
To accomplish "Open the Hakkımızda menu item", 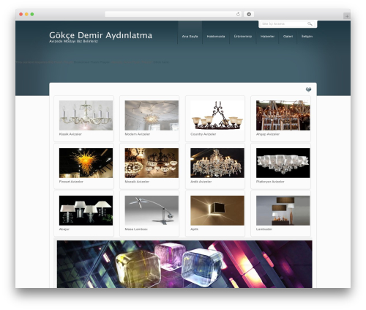I will 216,37.
